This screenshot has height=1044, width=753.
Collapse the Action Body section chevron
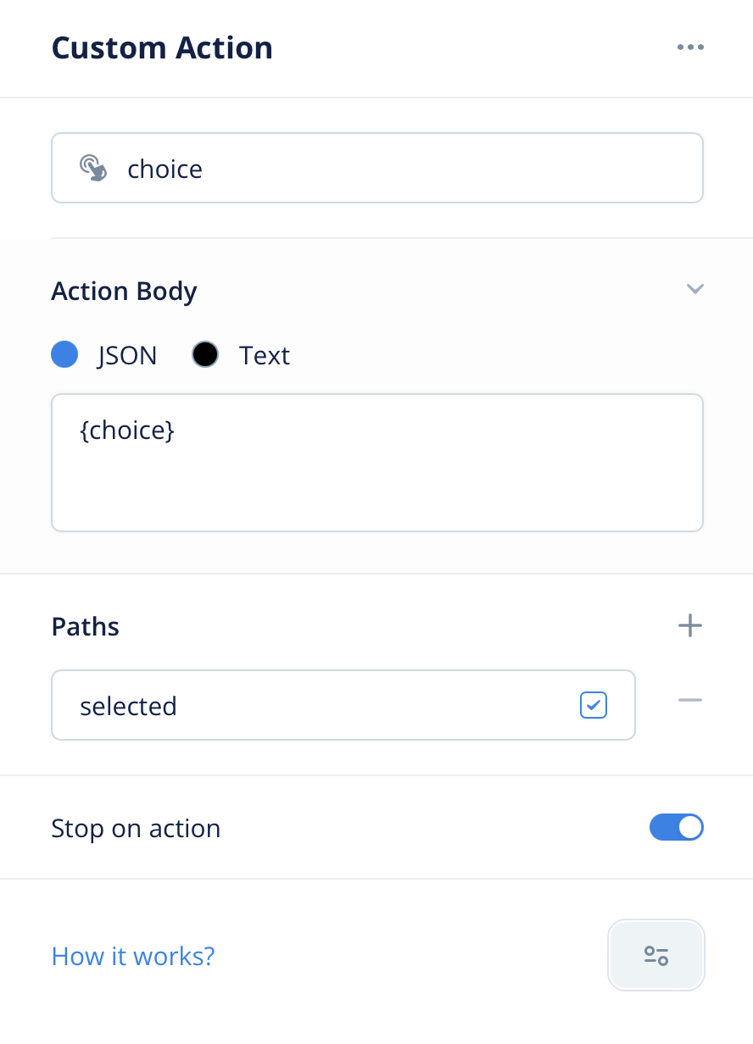695,289
